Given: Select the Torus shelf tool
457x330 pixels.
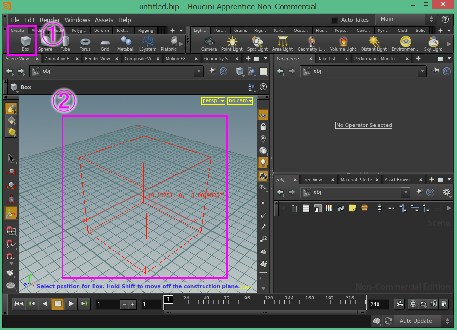Looking at the screenshot, I should coord(85,43).
